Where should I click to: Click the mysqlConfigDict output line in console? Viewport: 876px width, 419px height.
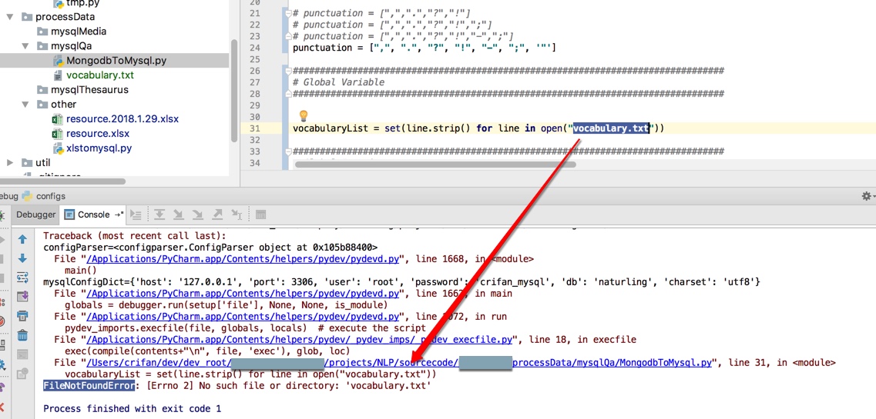pos(401,282)
